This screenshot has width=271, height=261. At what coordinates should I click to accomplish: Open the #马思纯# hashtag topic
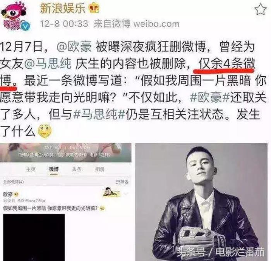click(99, 114)
